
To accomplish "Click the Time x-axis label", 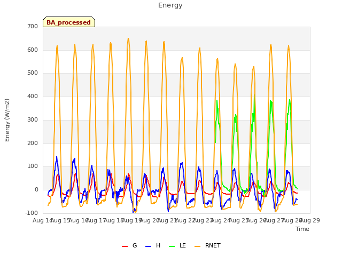I will click(302, 229).
